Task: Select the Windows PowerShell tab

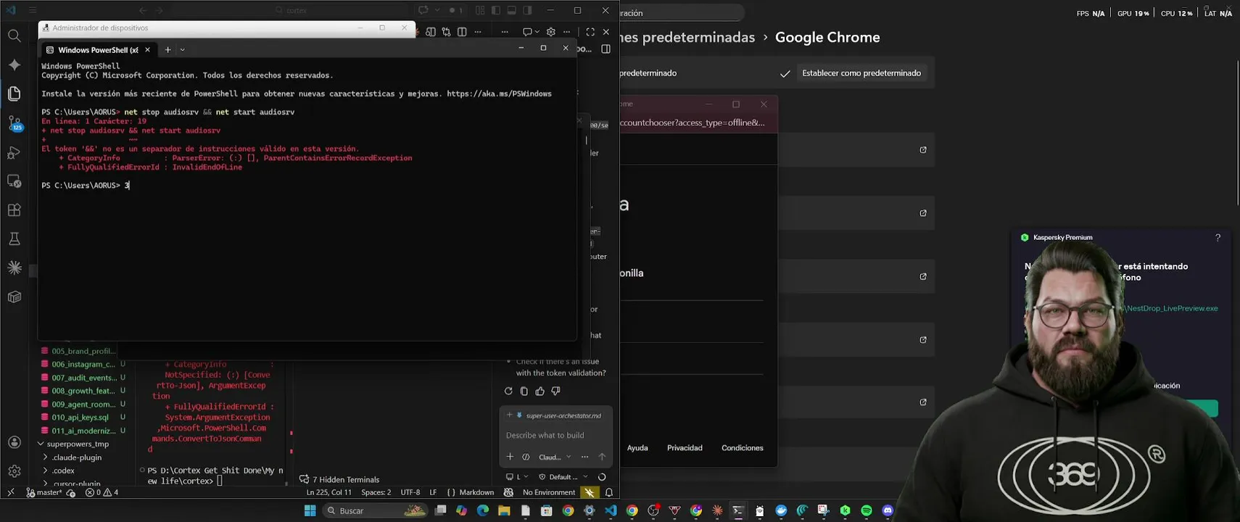Action: tap(98, 50)
